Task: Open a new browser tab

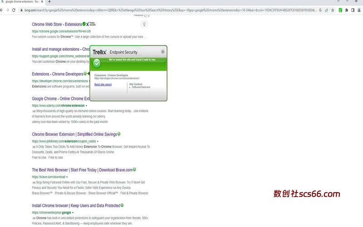Action: (49, 2)
